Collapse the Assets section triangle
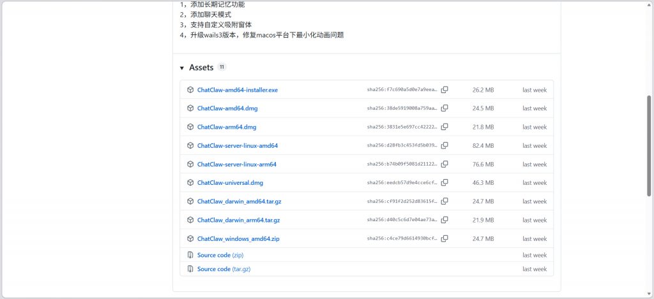Screen dimensions: 654x299 pos(182,68)
